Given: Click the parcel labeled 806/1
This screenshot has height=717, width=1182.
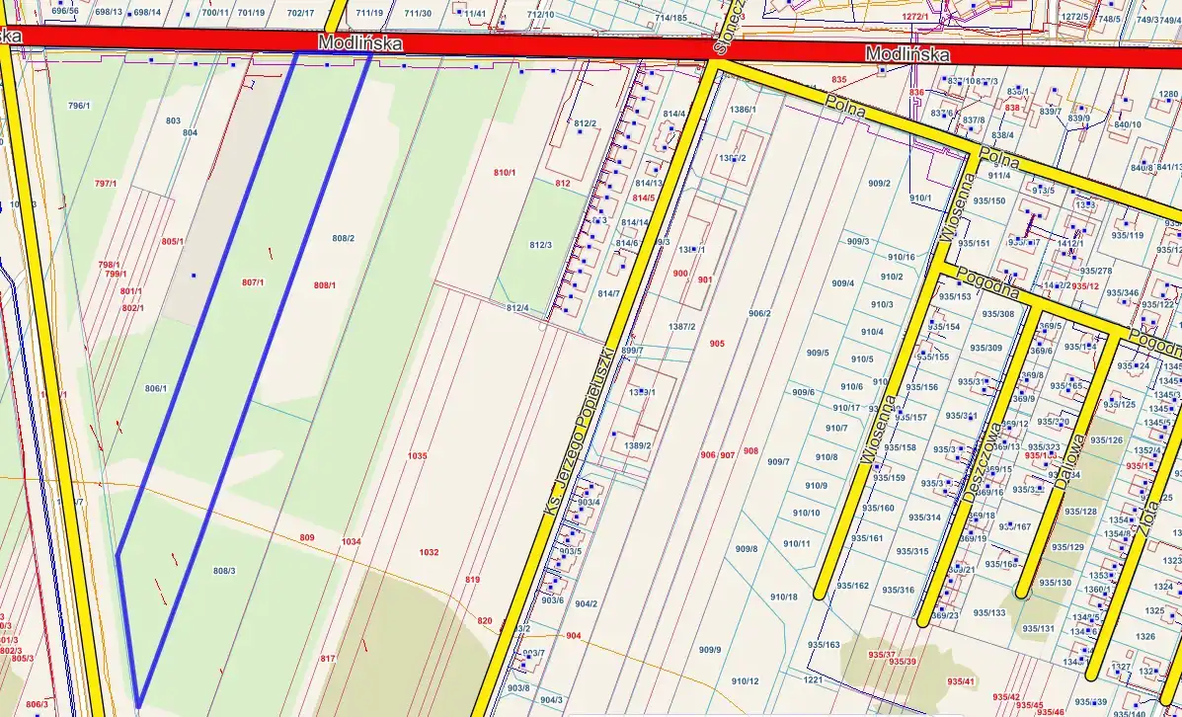Looking at the screenshot, I should [156, 388].
